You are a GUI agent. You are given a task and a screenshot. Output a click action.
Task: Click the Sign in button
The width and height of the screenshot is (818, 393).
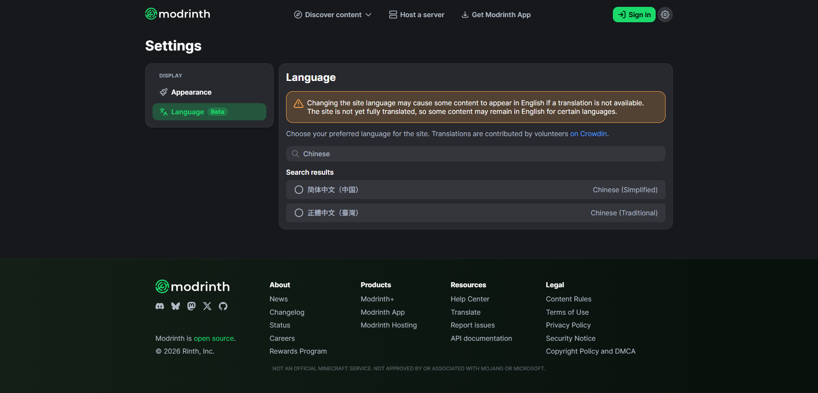(634, 15)
